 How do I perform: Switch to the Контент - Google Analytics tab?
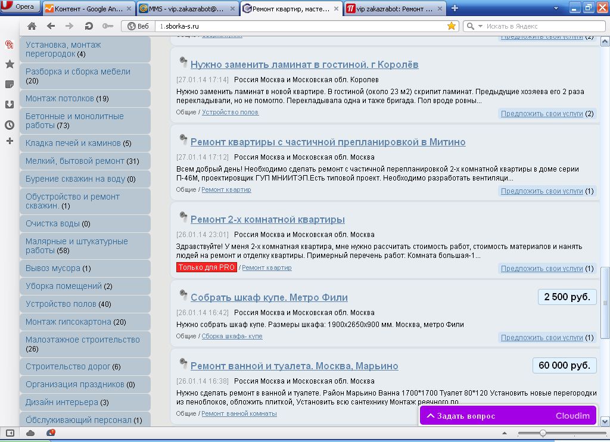click(86, 8)
